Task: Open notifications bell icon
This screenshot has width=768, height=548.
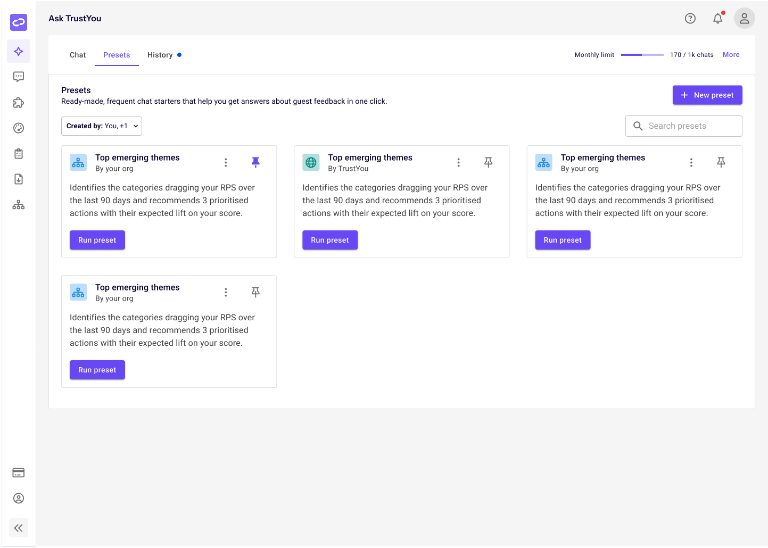Action: click(718, 19)
